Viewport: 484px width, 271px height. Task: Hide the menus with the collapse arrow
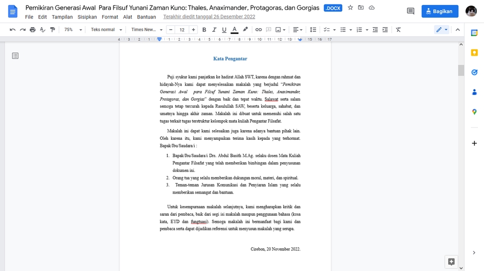tap(457, 30)
